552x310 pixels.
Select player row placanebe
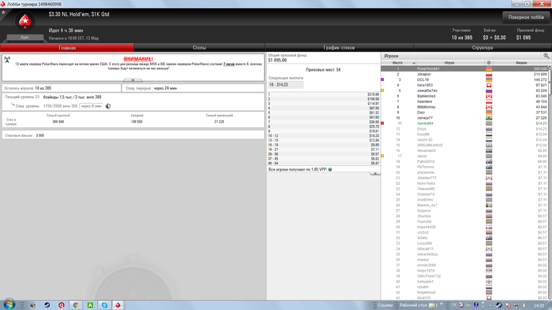(x=464, y=172)
